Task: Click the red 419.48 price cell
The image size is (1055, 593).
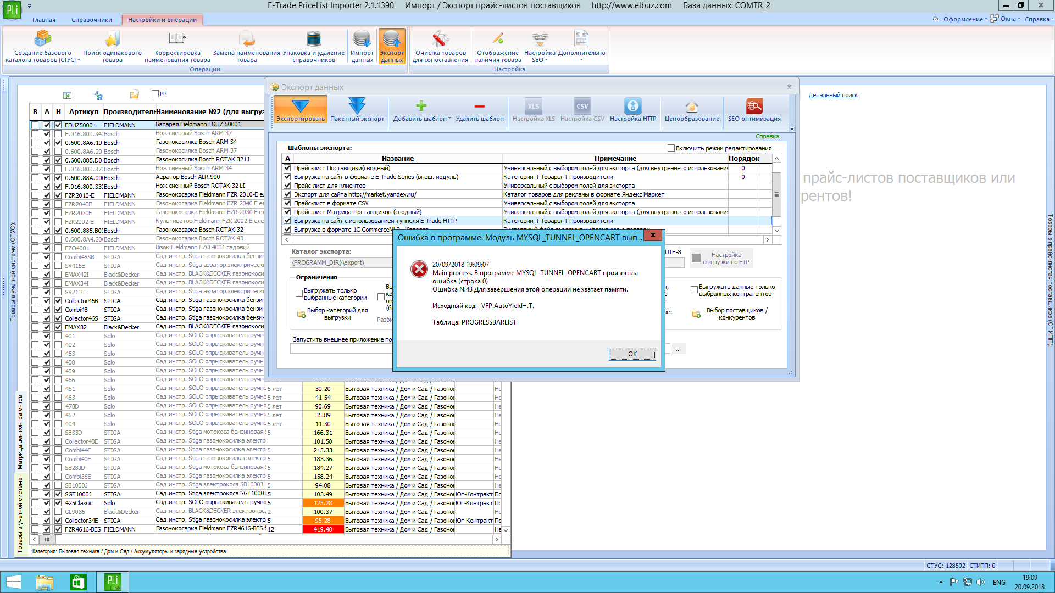Action: [323, 529]
